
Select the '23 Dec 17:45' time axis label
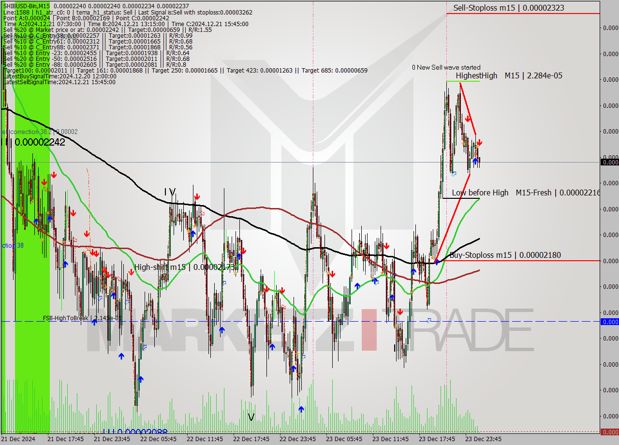[x=437, y=439]
